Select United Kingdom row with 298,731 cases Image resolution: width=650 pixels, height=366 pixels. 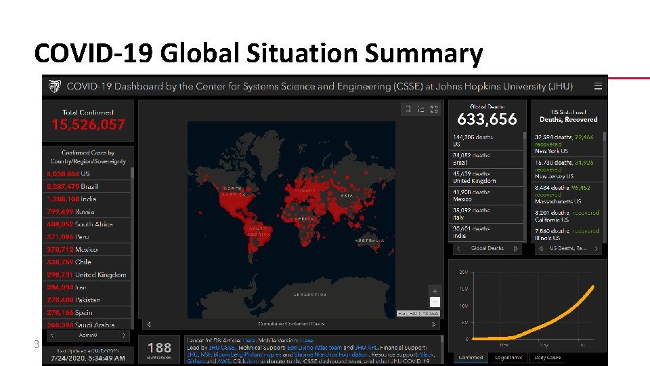(87, 274)
